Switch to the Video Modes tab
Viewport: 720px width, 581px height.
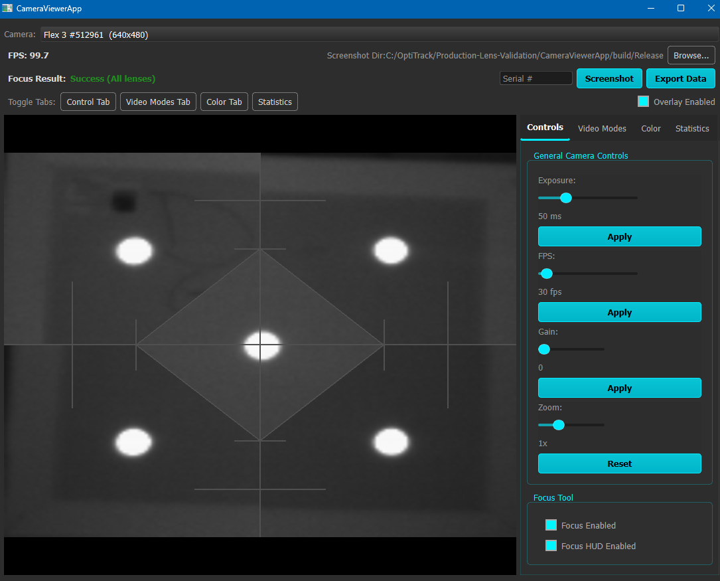[602, 128]
